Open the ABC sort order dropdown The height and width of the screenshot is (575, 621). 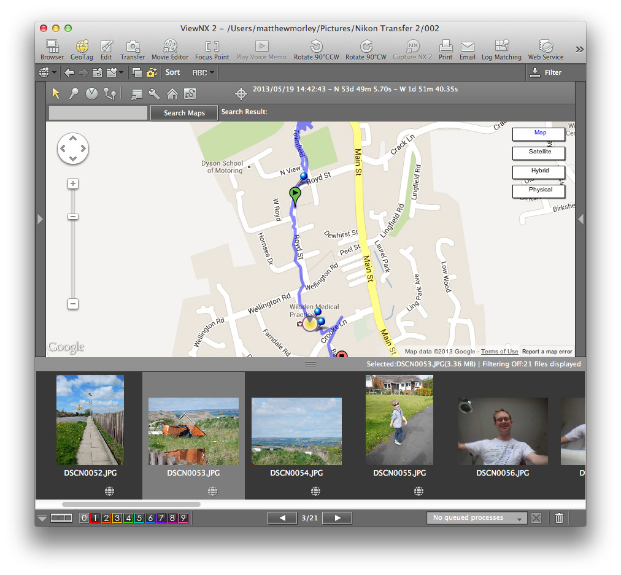(x=202, y=72)
